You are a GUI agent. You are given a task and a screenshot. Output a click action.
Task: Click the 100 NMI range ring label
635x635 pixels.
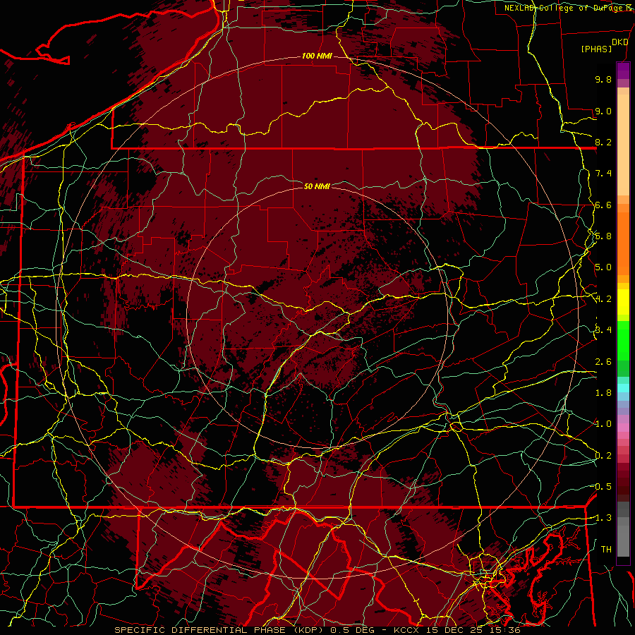coord(317,56)
